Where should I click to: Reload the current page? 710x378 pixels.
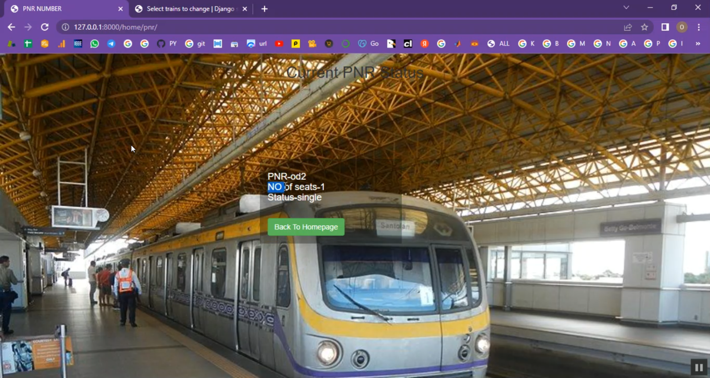44,27
